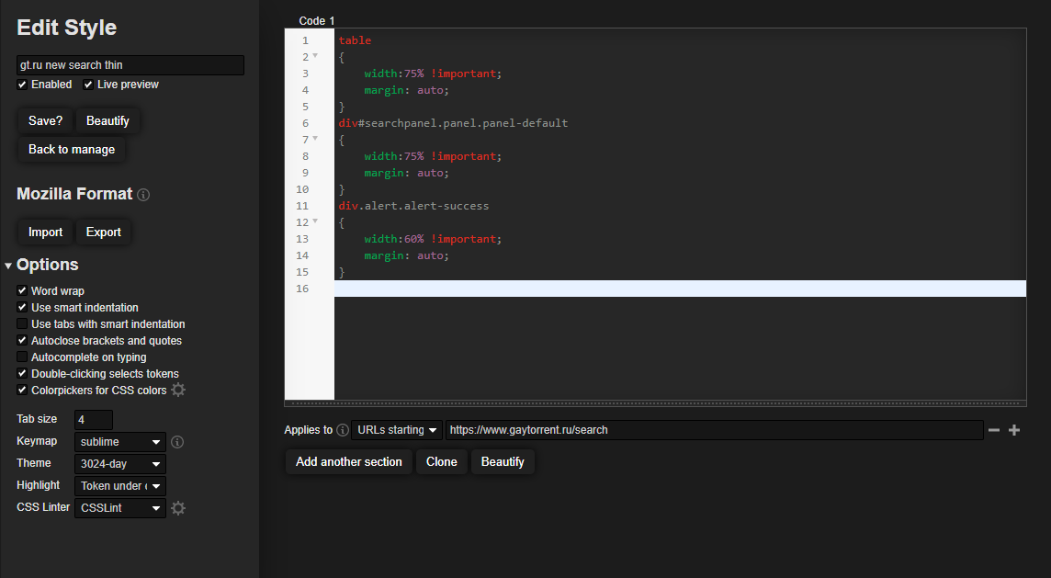Image resolution: width=1051 pixels, height=578 pixels.
Task: Click the style name input field
Action: click(129, 64)
